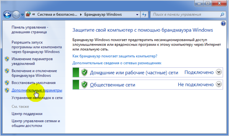Image resolution: width=229 pixels, height=136 pixels.
Task: Open 'Центр управления сетями и общим доступом'
Action: (x=36, y=123)
